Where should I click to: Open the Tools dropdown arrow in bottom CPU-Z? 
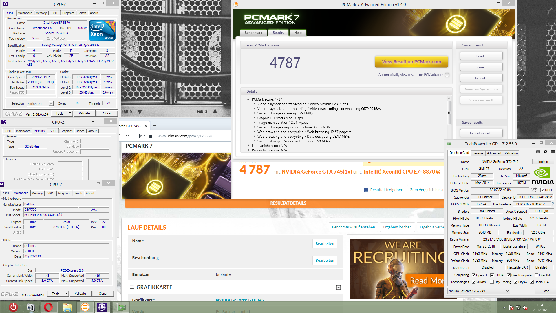coord(66,294)
